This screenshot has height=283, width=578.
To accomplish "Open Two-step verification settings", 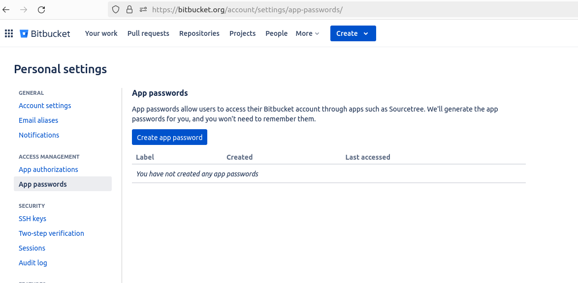I will coord(51,233).
